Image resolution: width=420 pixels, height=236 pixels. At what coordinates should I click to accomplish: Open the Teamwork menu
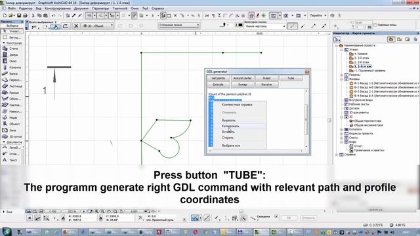pyautogui.click(x=119, y=9)
